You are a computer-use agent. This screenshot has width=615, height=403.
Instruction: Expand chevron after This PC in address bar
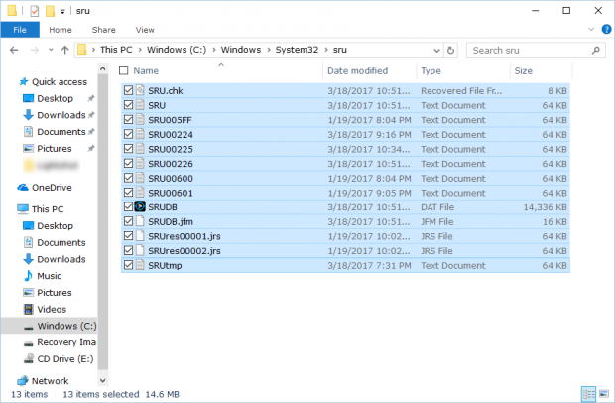coord(140,50)
